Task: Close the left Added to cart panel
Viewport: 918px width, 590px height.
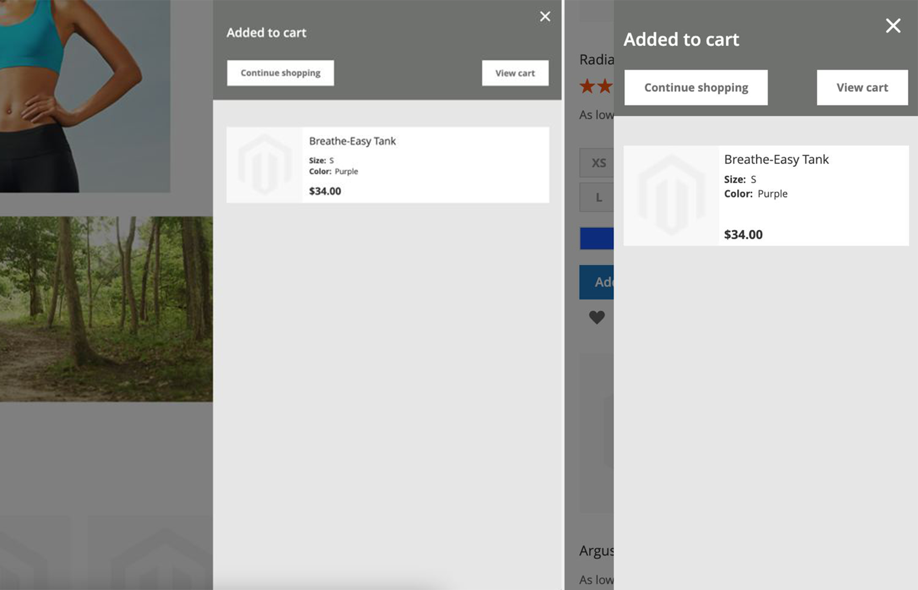Action: pos(545,16)
